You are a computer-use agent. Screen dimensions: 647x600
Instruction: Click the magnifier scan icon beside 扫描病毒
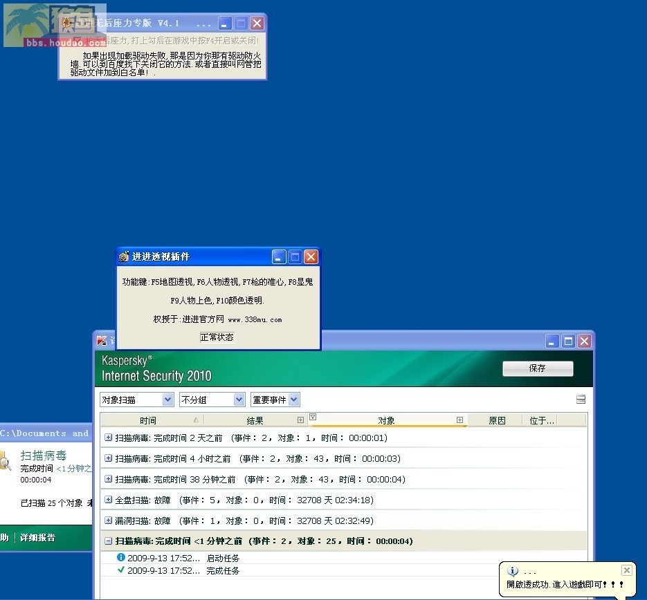(5, 460)
